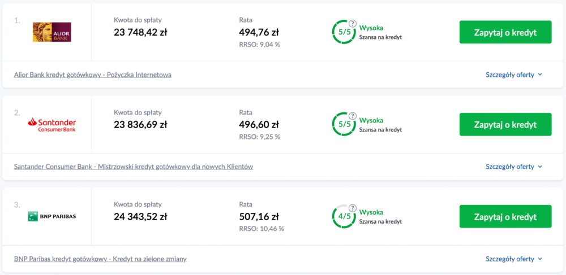Click the installment 507,16 zł

pyautogui.click(x=259, y=217)
